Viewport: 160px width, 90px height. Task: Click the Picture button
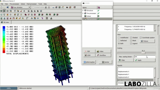coord(147,41)
